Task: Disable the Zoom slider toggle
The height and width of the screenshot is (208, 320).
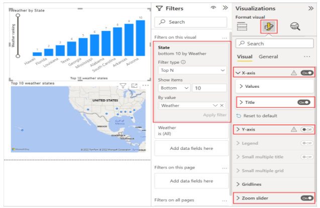Action: pos(306,198)
